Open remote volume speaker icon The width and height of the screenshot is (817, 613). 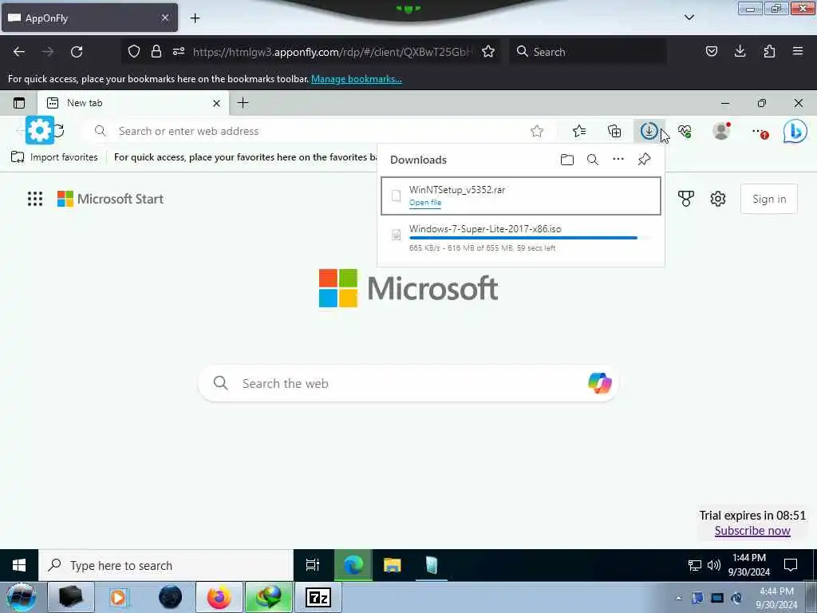(714, 565)
